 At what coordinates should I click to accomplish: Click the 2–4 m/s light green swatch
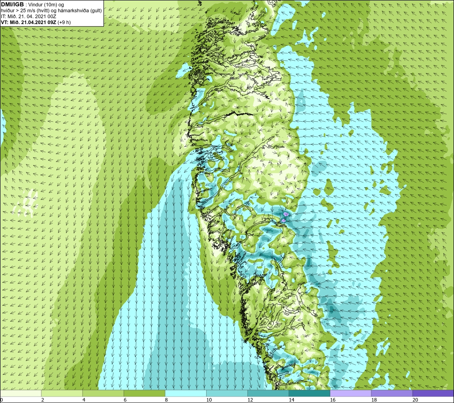pyautogui.click(x=62, y=393)
